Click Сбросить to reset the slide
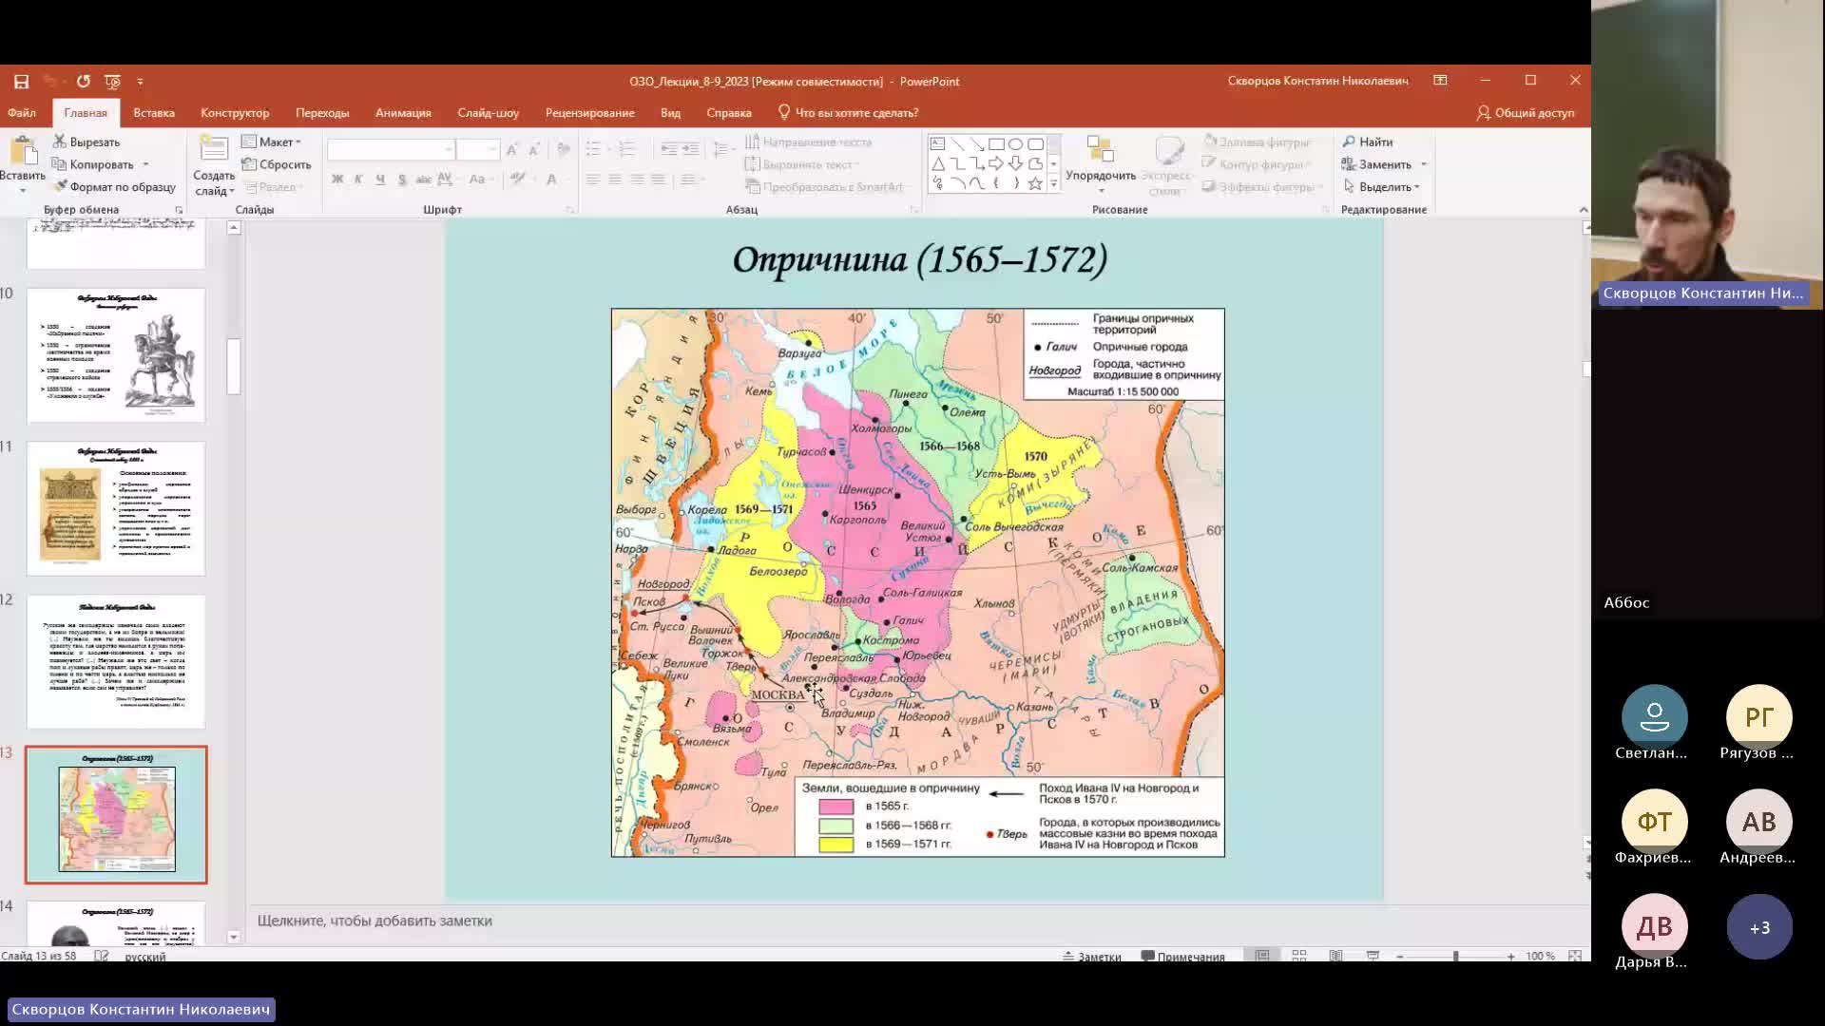The width and height of the screenshot is (1825, 1026). pyautogui.click(x=277, y=165)
